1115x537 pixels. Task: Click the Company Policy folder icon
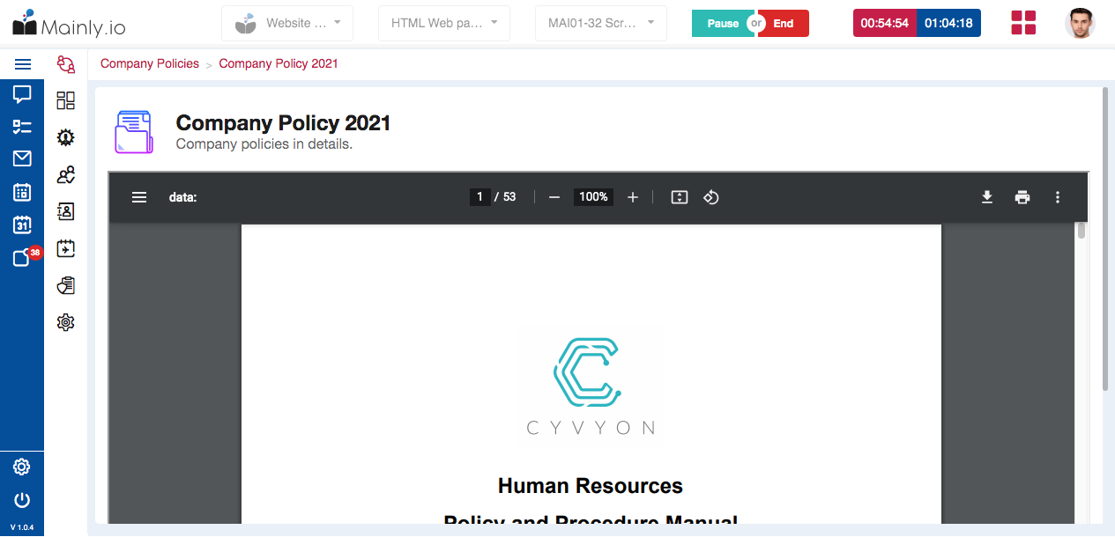[134, 132]
